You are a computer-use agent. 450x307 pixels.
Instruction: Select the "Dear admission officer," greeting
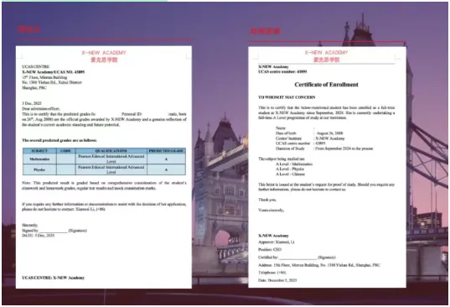pos(41,108)
